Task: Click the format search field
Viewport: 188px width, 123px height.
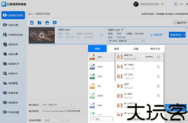Action: pos(102,119)
